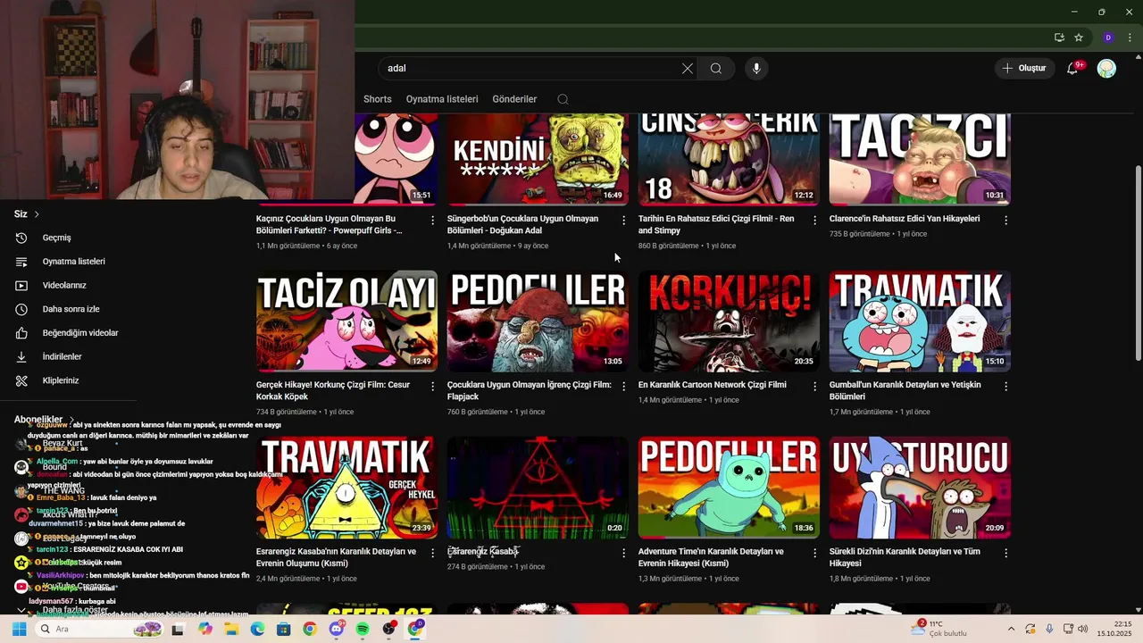Open Sürekli Dizi'nin Karanlık Detayları title
Image resolution: width=1143 pixels, height=643 pixels.
(905, 557)
